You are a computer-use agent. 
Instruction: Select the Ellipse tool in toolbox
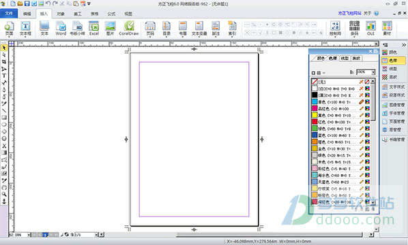(4, 125)
